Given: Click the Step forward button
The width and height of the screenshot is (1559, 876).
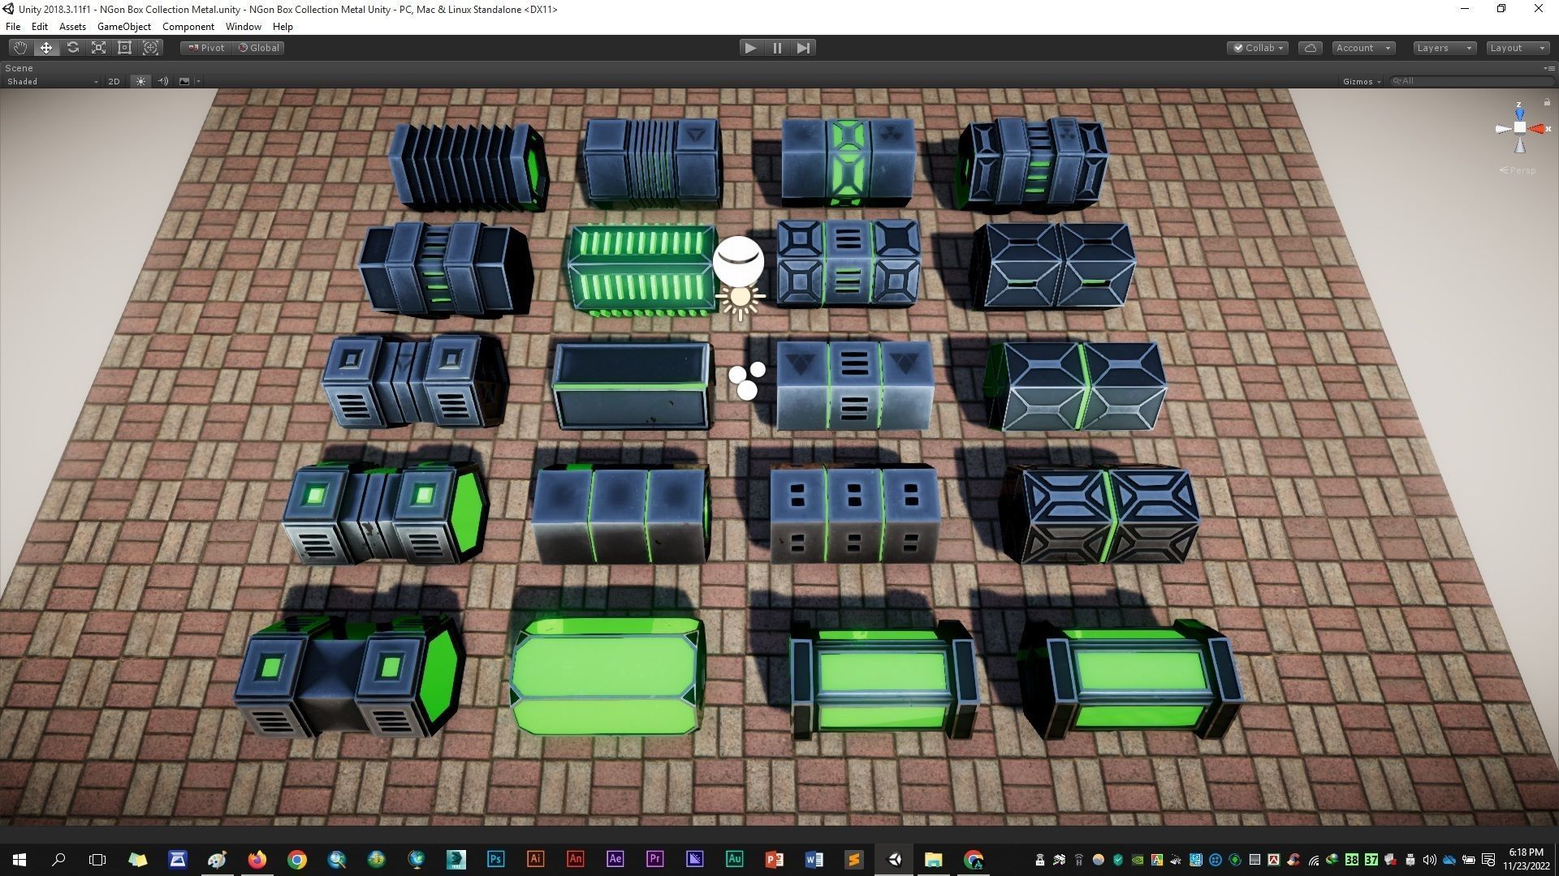Looking at the screenshot, I should click(x=803, y=48).
